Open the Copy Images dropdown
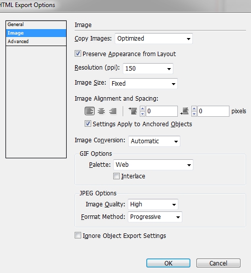 point(154,39)
